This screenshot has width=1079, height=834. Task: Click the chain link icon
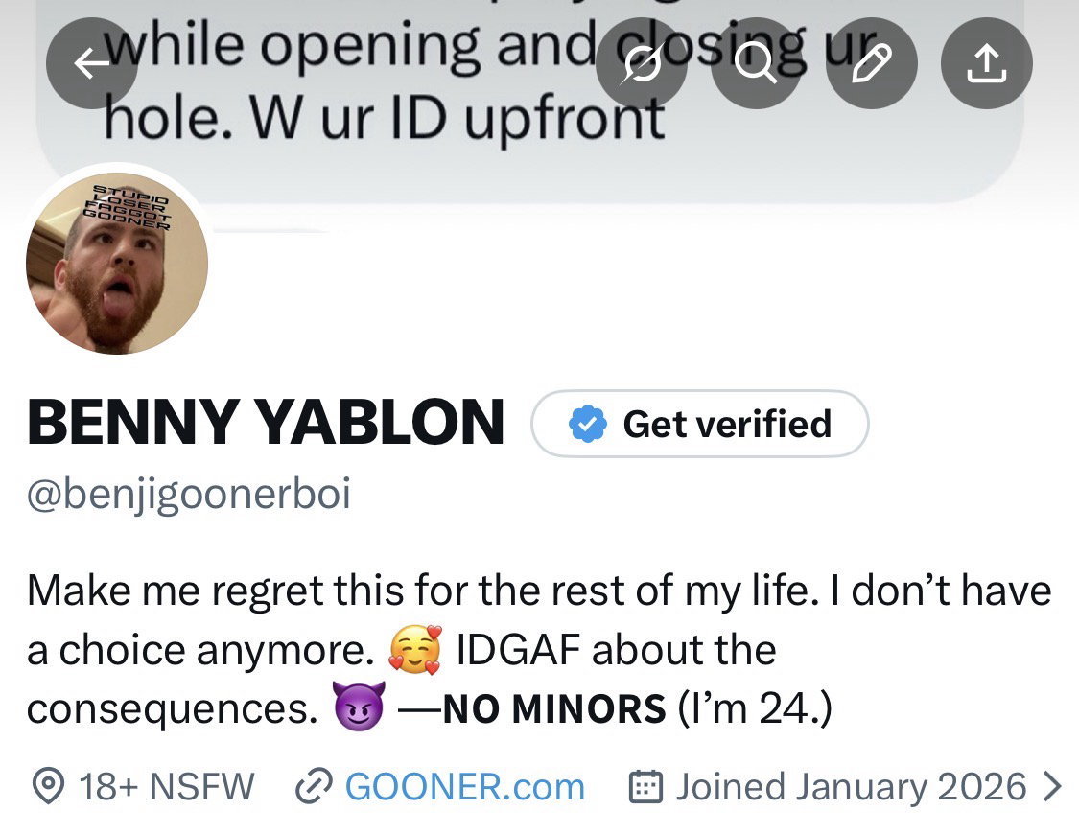coord(313,787)
